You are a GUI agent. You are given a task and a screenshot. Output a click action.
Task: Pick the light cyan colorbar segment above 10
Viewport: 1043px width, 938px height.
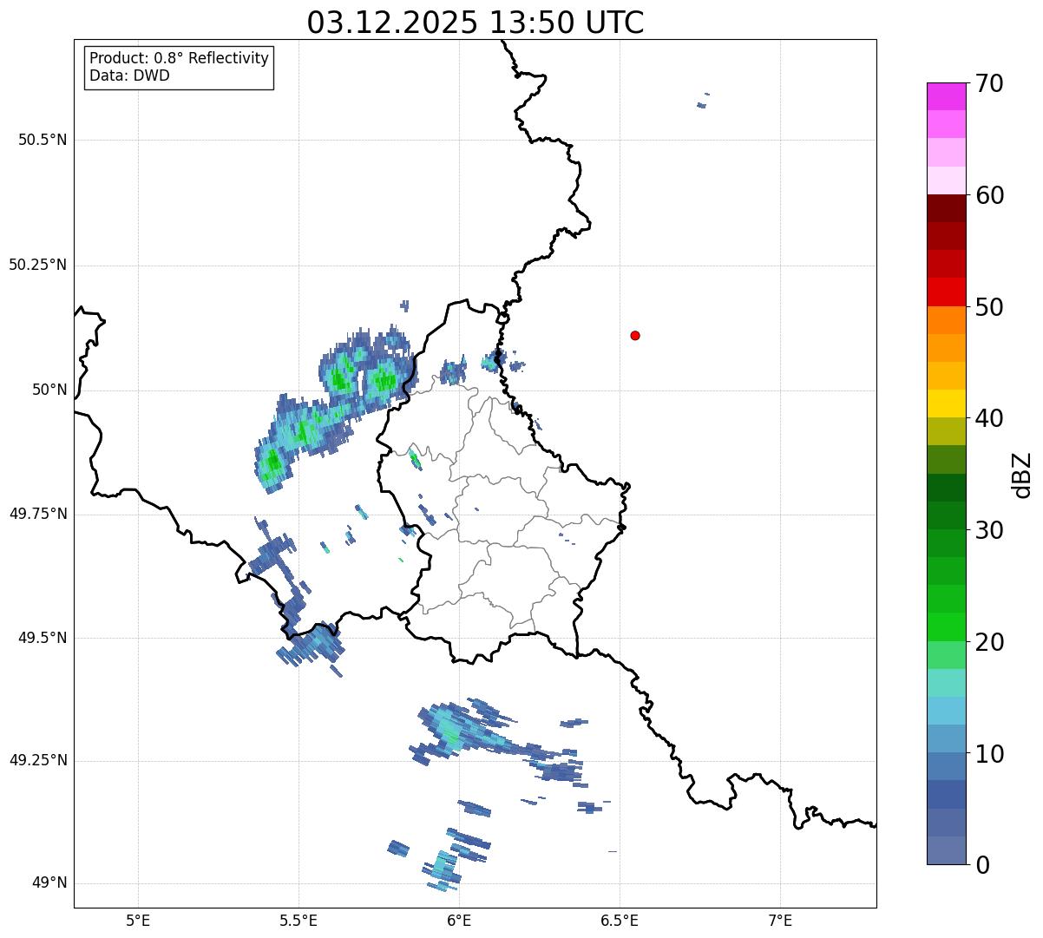pos(946,711)
